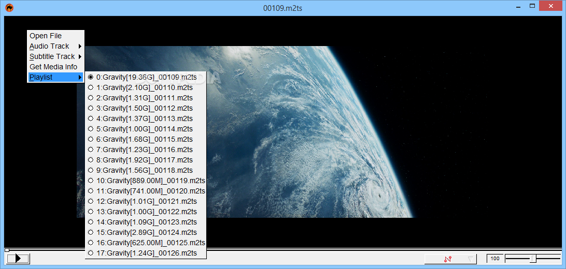Select playlist item 4:Gravity[1.37G]_00113.m2ts
Screen dimensions: 566x269
point(146,118)
